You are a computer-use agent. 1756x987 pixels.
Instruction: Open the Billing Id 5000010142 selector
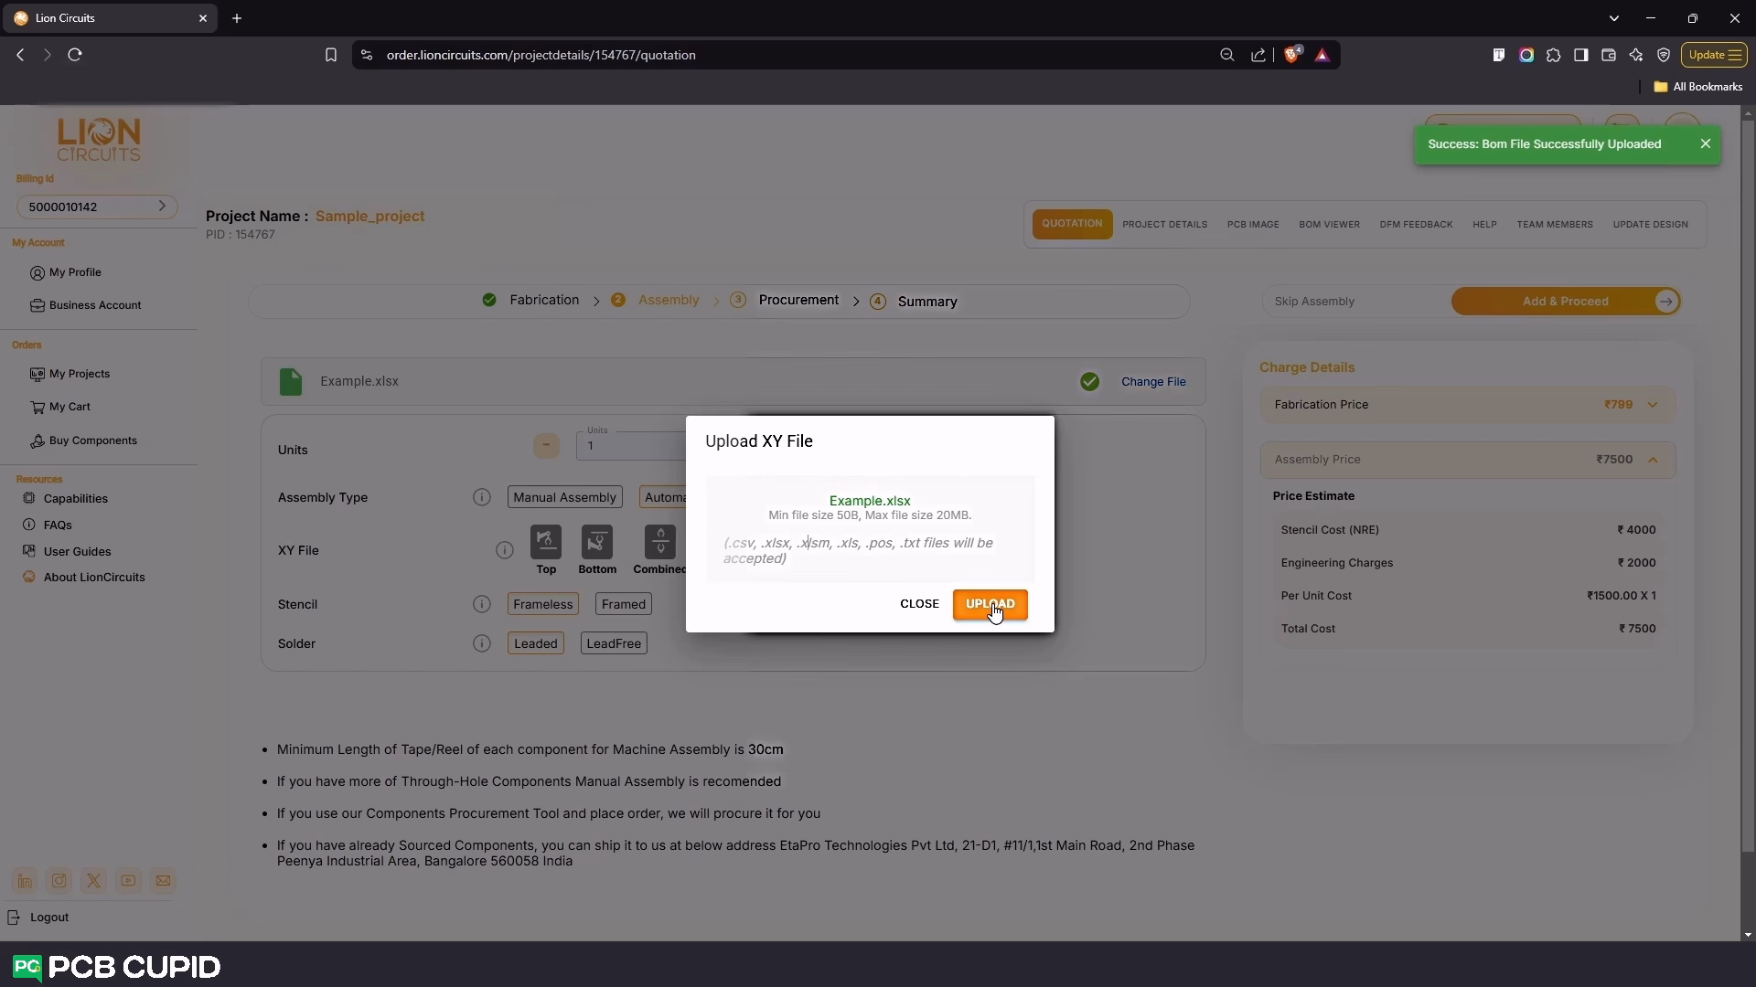click(x=97, y=207)
